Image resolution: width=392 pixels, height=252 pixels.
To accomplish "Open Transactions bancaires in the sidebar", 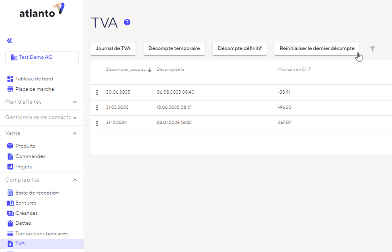I will (x=41, y=234).
